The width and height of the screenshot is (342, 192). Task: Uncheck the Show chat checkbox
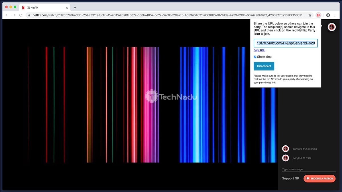pyautogui.click(x=255, y=57)
